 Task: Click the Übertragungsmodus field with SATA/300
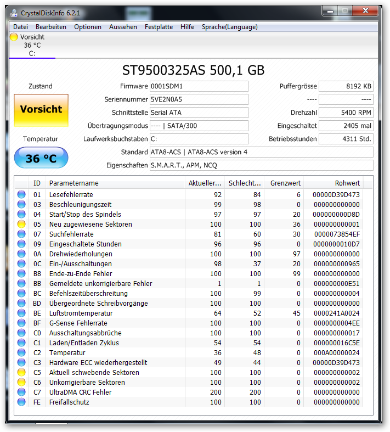(199, 126)
